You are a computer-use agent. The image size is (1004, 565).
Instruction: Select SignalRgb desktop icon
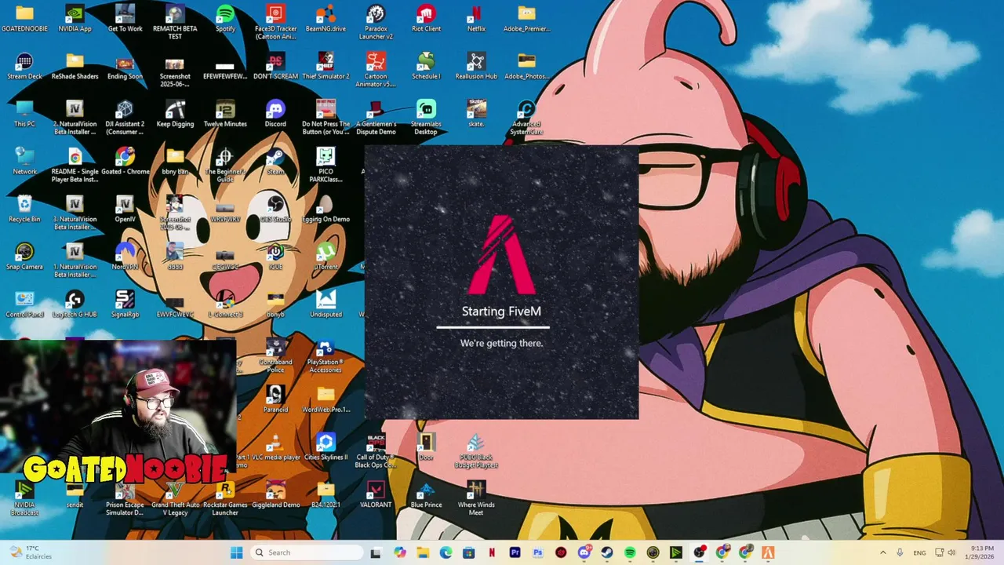click(125, 304)
